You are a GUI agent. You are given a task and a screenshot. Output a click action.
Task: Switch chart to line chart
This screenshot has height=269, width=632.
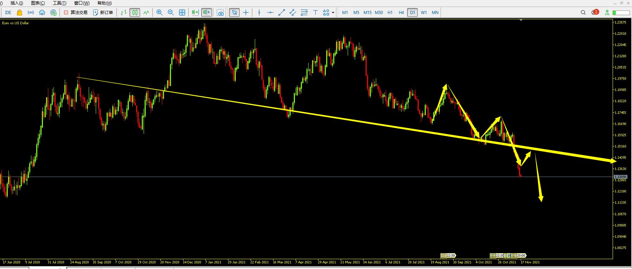[x=146, y=13]
